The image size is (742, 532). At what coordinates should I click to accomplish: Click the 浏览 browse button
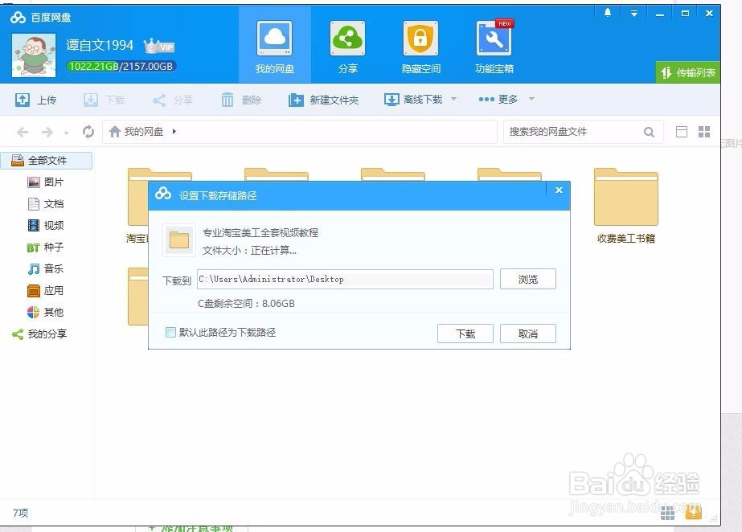527,279
